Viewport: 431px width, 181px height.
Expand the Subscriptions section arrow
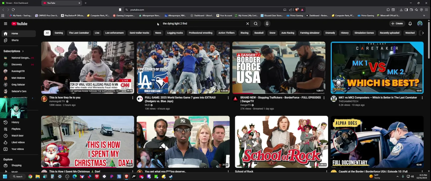[23, 51]
